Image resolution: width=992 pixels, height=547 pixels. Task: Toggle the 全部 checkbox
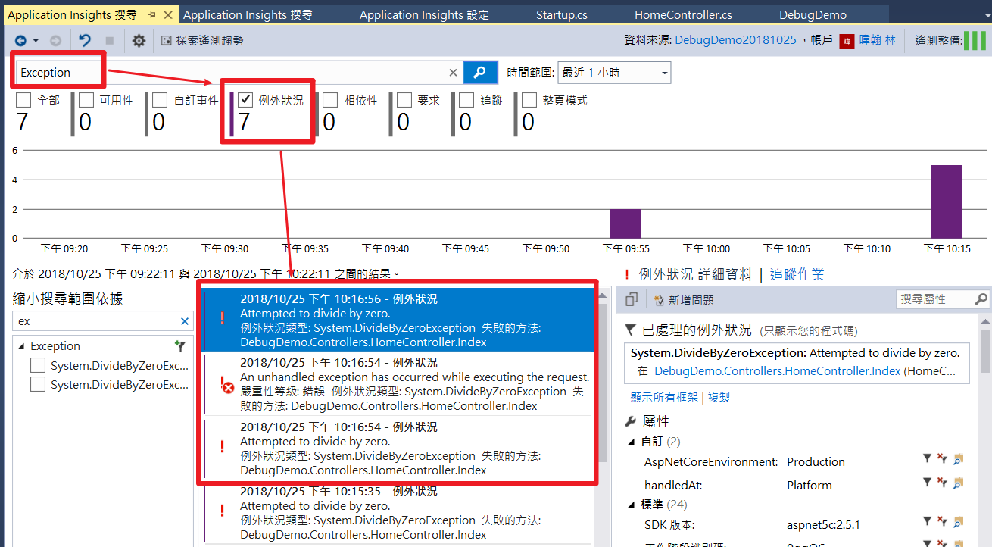coord(24,100)
